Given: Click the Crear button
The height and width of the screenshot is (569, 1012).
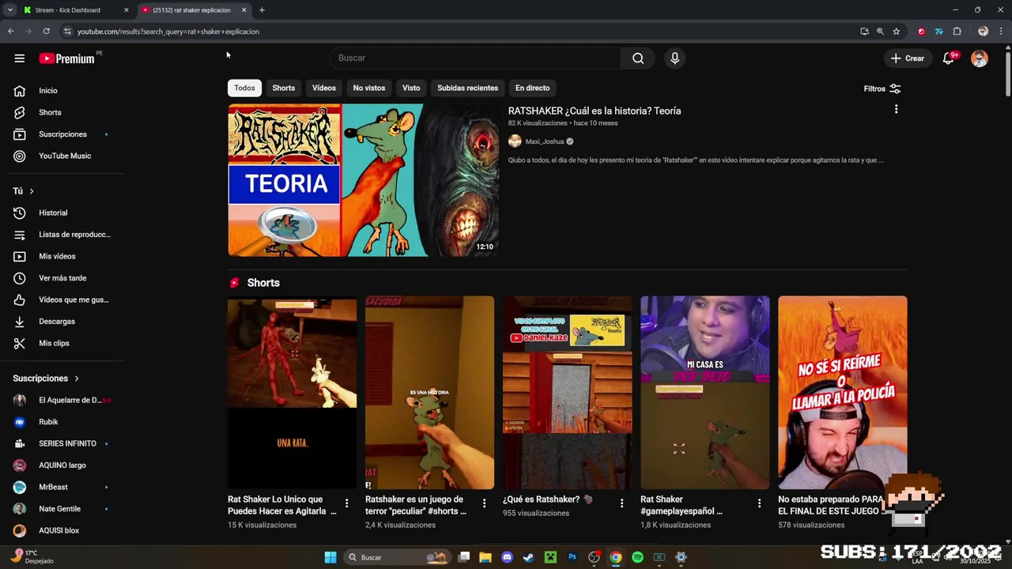Looking at the screenshot, I should 907,58.
